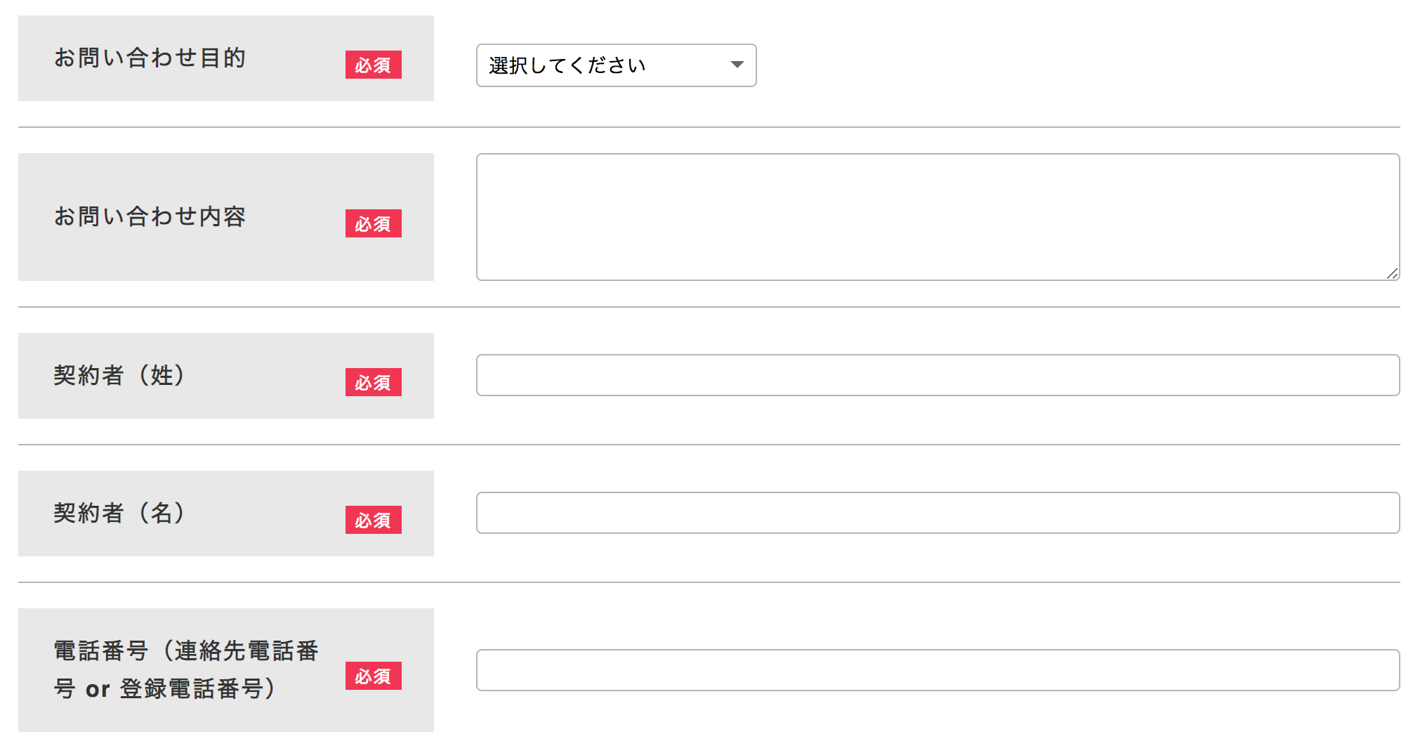Image resolution: width=1420 pixels, height=746 pixels.
Task: Click the text area resize handle
Action: (x=1392, y=273)
